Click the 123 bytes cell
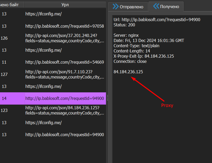Viewport: 212px width, 163px height. [x=4, y=110]
